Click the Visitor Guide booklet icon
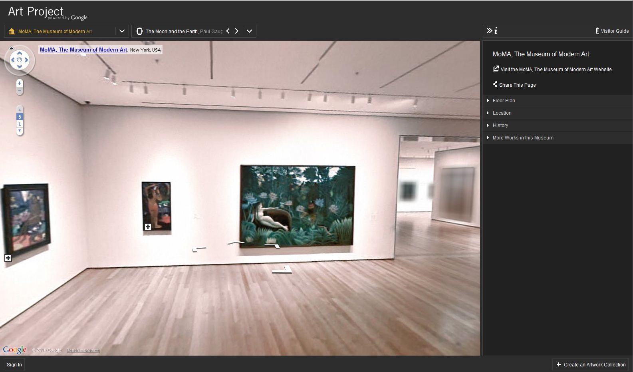 597,31
